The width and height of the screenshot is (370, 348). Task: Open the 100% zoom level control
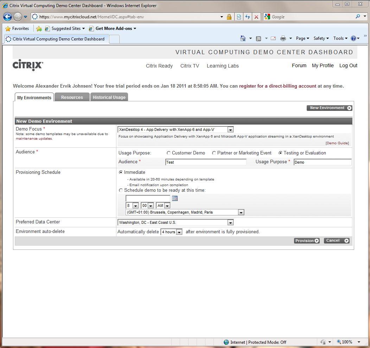pyautogui.click(x=348, y=342)
